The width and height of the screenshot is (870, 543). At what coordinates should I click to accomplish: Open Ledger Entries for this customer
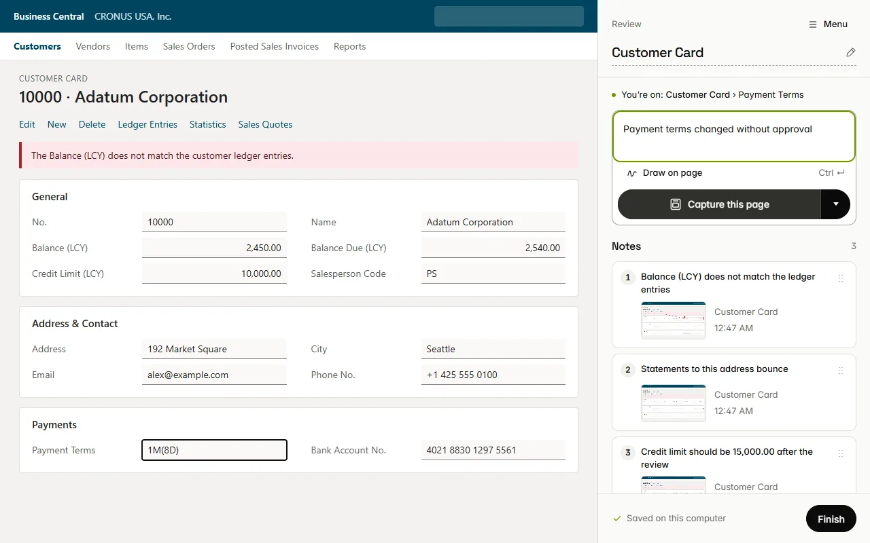click(147, 124)
